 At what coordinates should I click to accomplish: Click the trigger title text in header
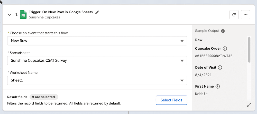click(61, 12)
